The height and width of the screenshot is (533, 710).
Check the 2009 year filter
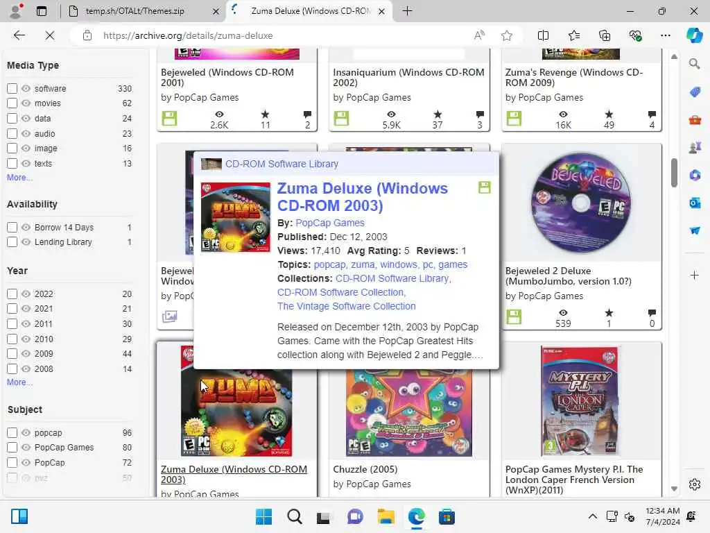[12, 353]
